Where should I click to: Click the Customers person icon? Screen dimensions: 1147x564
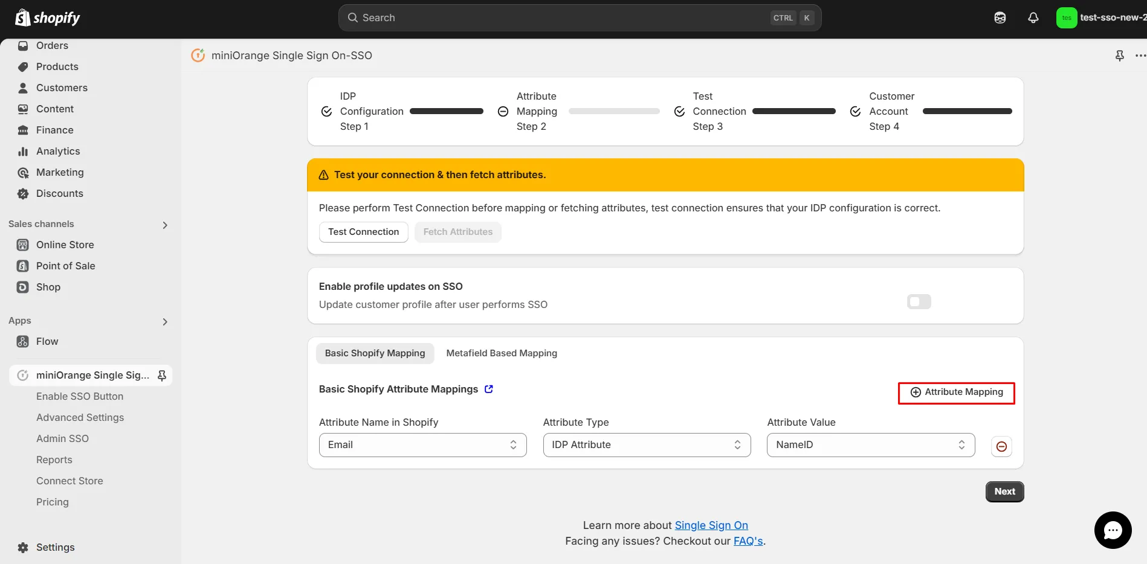coord(23,88)
